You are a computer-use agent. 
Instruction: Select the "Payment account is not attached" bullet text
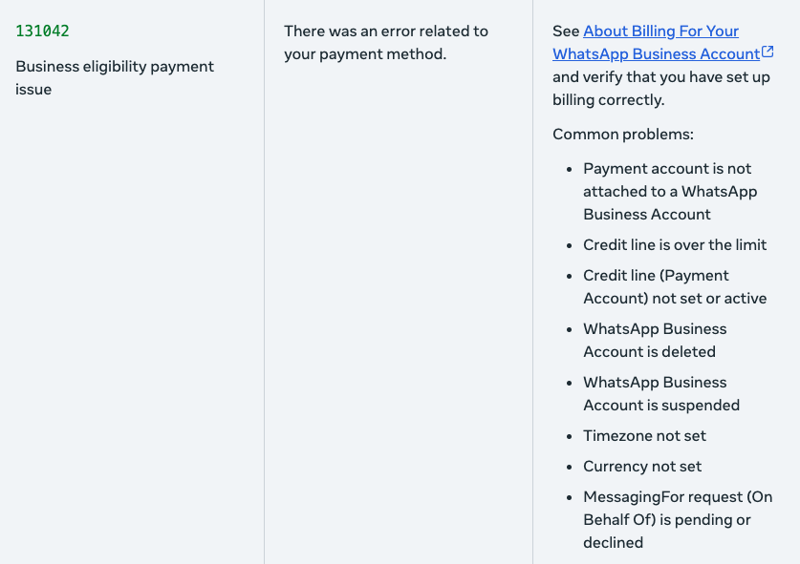pyautogui.click(x=669, y=192)
